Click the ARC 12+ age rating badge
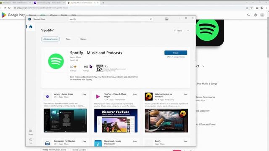Image resolution: width=269 pixels, height=151 pixels. [x=100, y=68]
